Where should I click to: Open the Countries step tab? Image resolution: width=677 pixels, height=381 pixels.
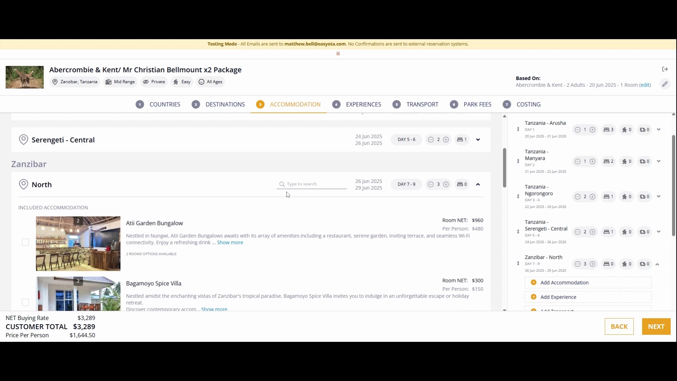[158, 104]
